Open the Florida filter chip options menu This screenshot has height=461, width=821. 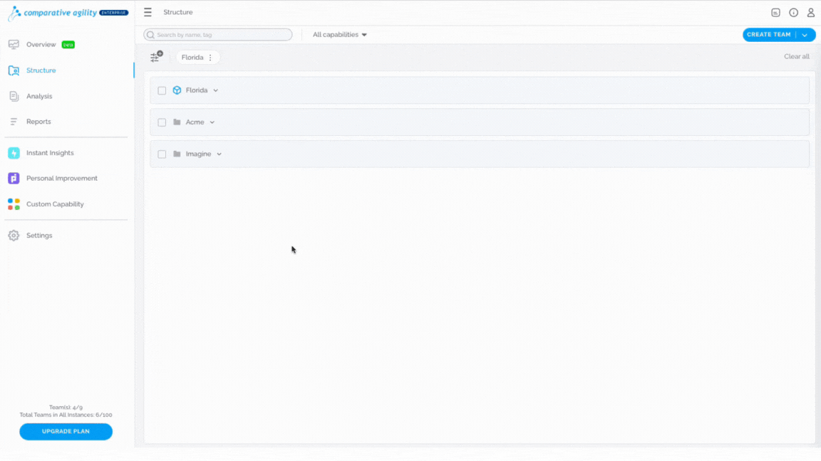coord(210,58)
